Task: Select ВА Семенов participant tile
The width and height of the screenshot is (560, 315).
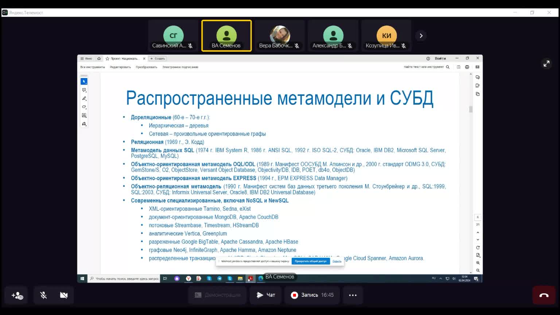Action: (x=226, y=36)
